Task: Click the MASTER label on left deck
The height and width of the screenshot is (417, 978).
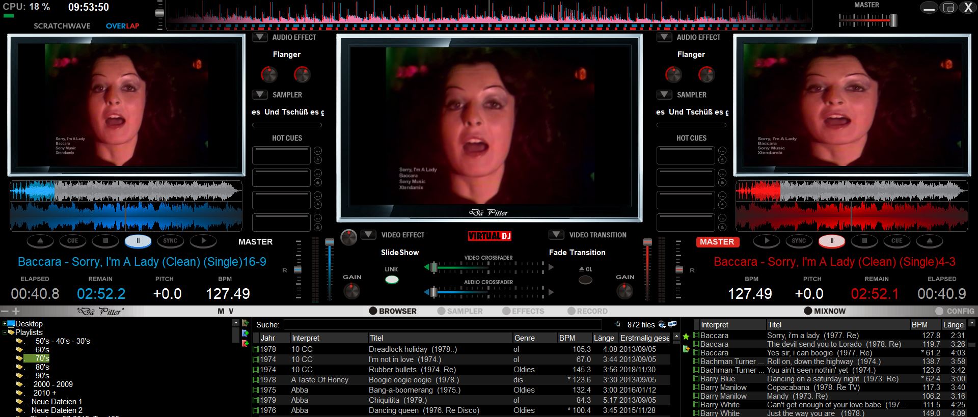Action: click(x=256, y=242)
